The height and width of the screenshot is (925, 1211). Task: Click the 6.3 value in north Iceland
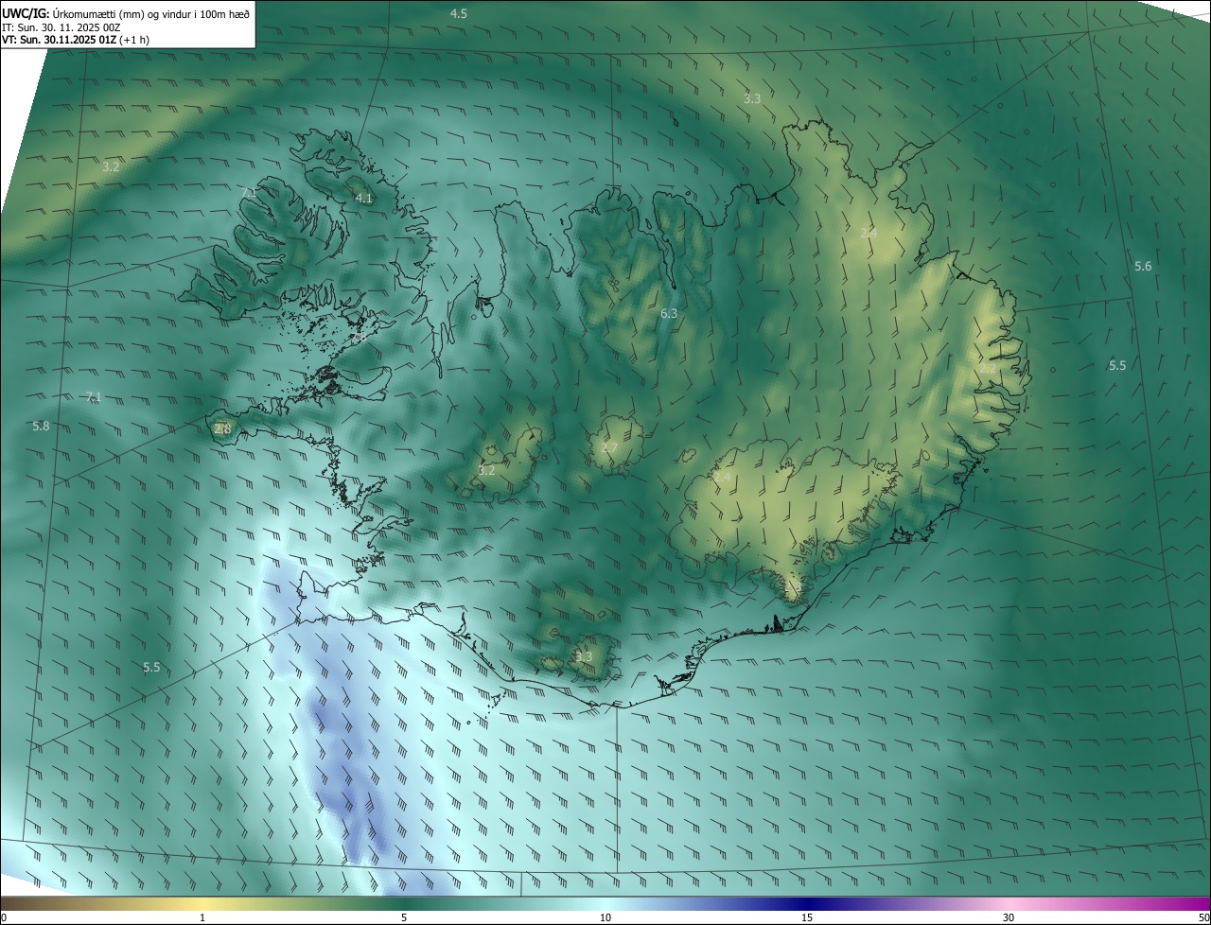(669, 313)
